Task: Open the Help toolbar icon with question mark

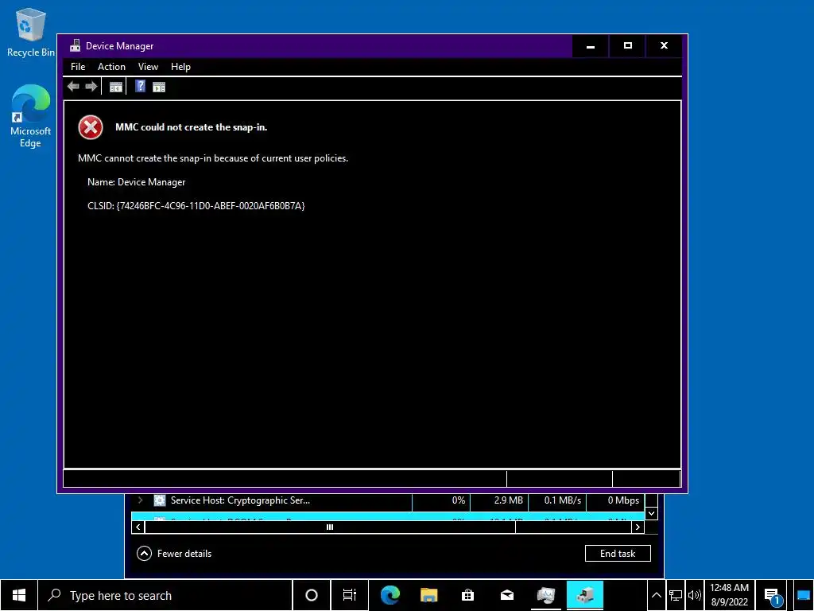Action: [140, 86]
